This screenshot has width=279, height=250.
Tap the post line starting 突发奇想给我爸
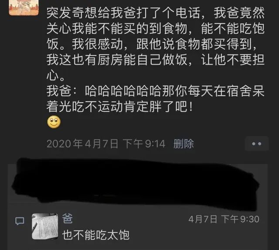pos(156,13)
